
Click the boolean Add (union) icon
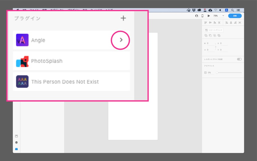pyautogui.click(x=206, y=35)
